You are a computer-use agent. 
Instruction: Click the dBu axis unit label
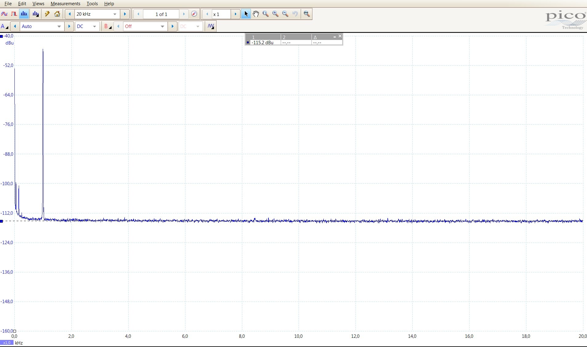coord(10,43)
